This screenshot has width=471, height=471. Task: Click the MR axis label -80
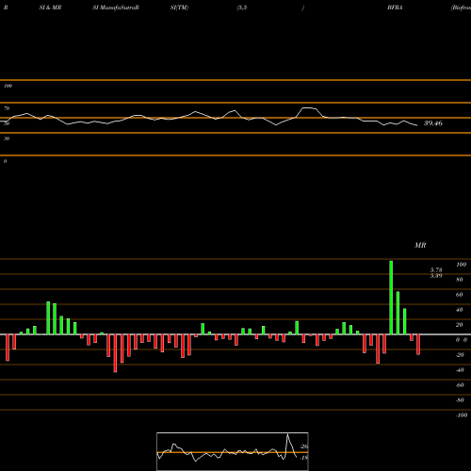point(460,400)
